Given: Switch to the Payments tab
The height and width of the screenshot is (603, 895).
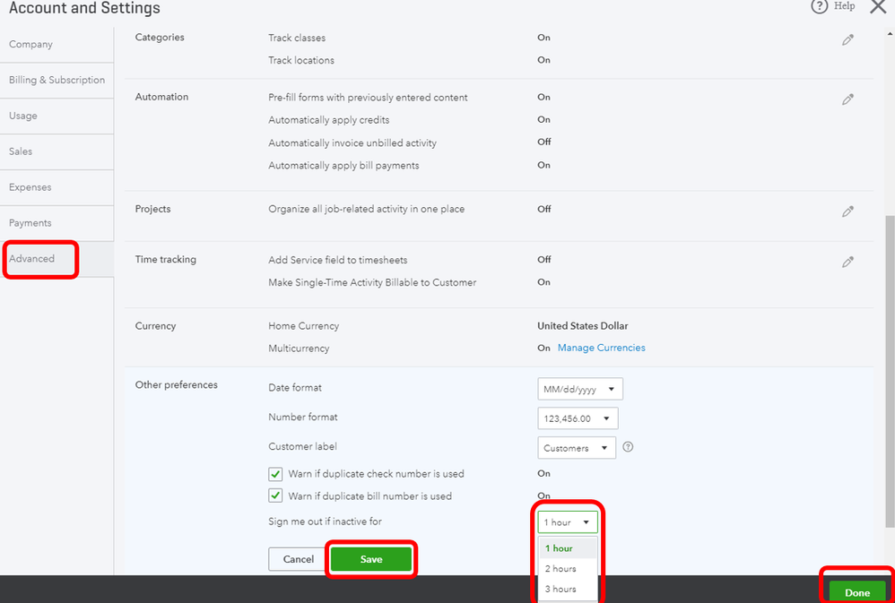Looking at the screenshot, I should [56, 223].
